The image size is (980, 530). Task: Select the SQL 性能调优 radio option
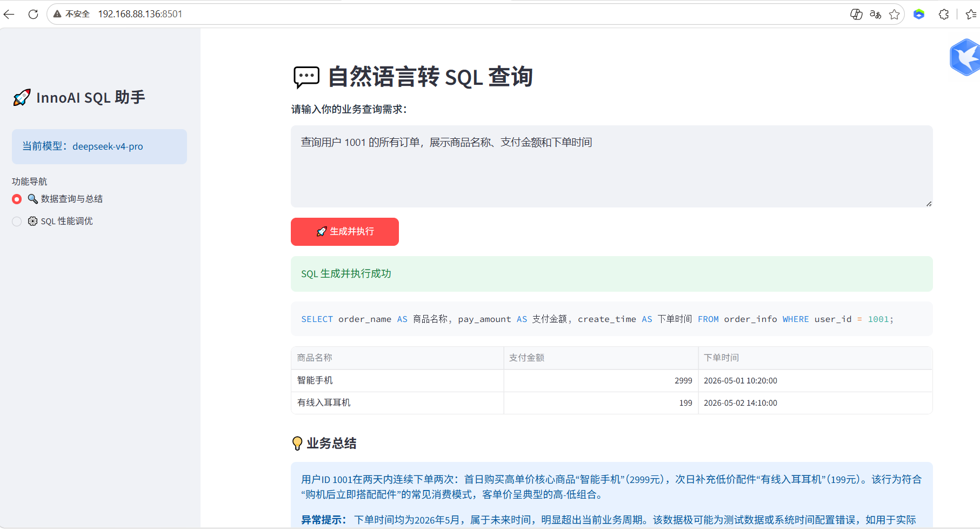point(17,222)
